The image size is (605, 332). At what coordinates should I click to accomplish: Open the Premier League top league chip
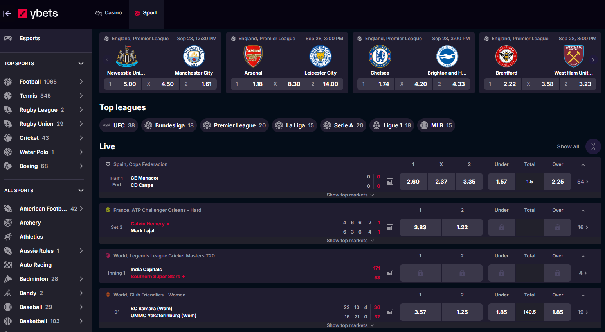click(x=234, y=125)
